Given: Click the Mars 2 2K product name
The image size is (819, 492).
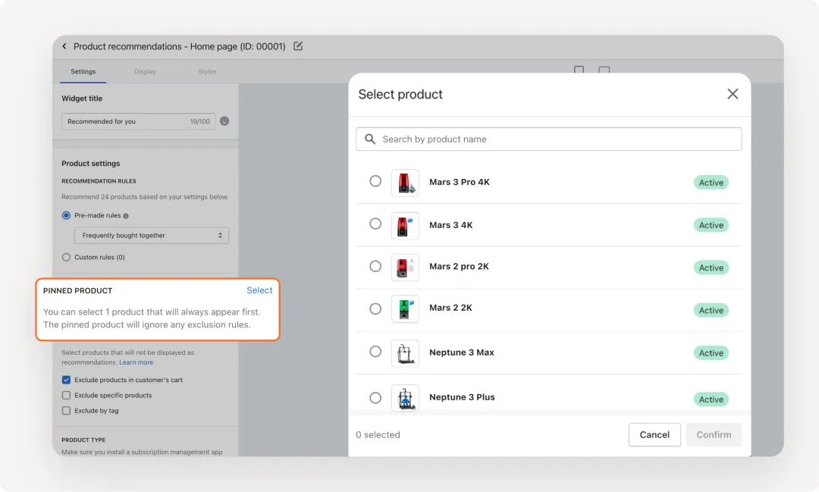Looking at the screenshot, I should pyautogui.click(x=450, y=308).
